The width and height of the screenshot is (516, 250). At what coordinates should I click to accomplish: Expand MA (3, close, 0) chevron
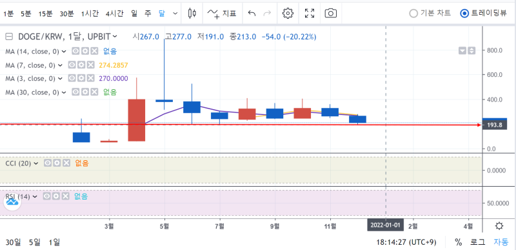point(60,79)
